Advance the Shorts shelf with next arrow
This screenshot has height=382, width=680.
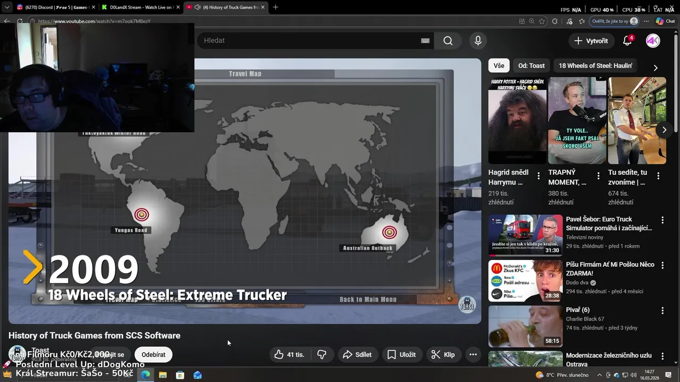[664, 129]
